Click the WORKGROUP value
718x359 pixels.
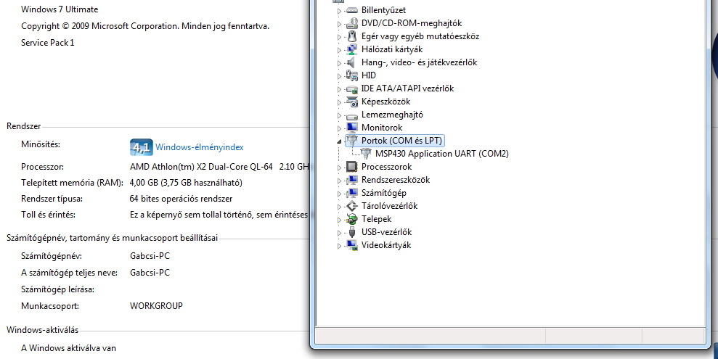point(156,306)
